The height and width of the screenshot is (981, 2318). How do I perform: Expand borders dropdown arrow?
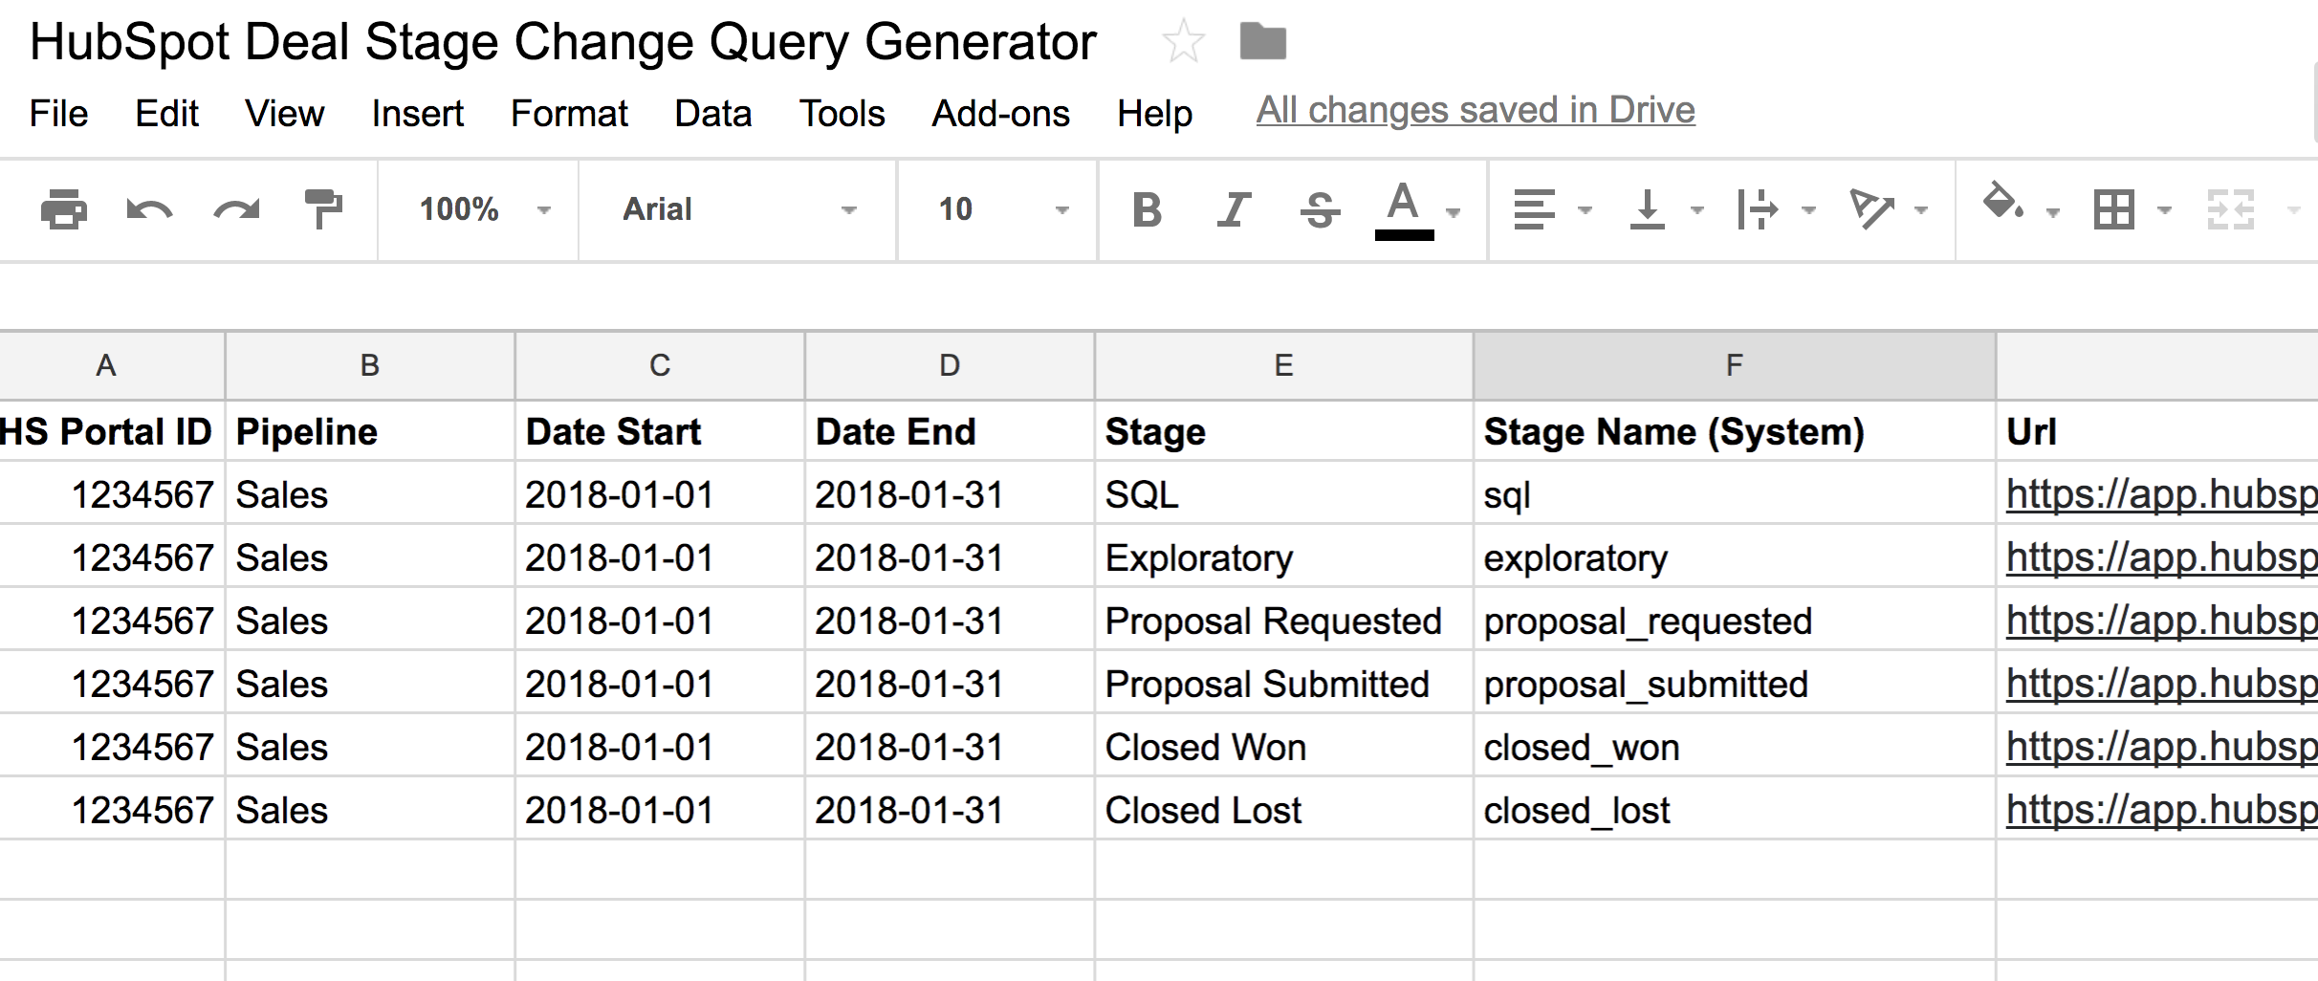2165,210
